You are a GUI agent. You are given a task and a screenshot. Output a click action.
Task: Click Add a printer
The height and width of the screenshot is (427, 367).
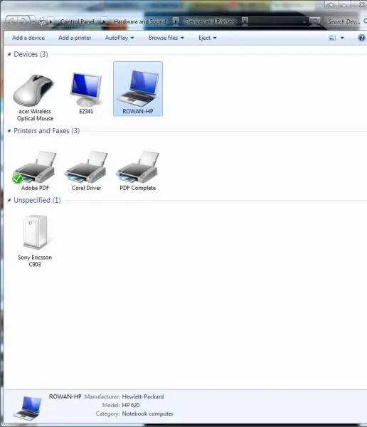75,38
